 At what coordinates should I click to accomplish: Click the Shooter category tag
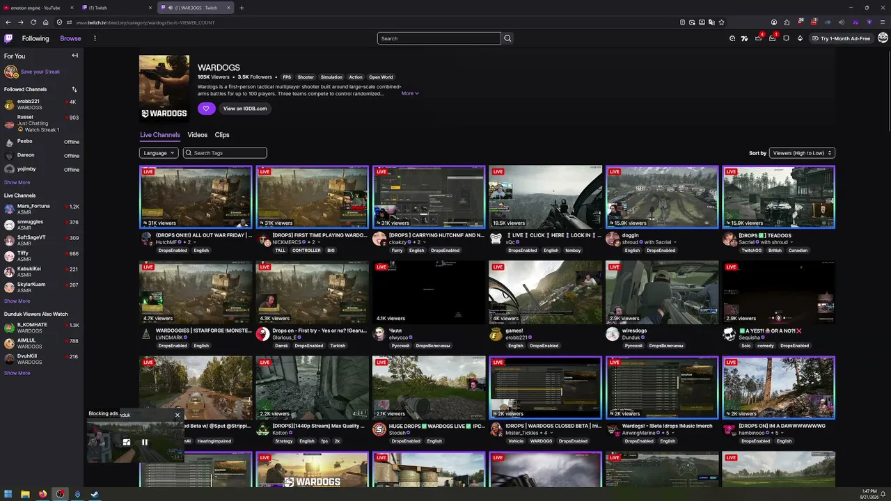(x=306, y=77)
